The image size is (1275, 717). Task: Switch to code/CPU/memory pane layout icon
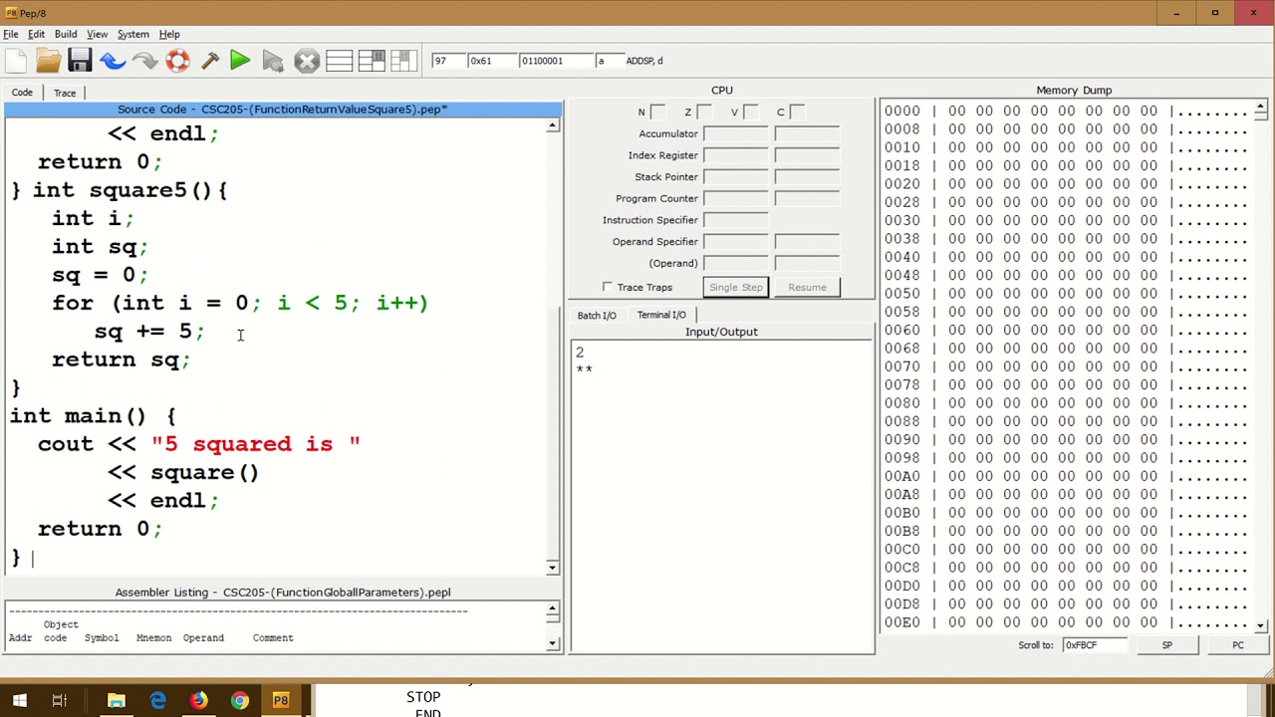(x=402, y=61)
